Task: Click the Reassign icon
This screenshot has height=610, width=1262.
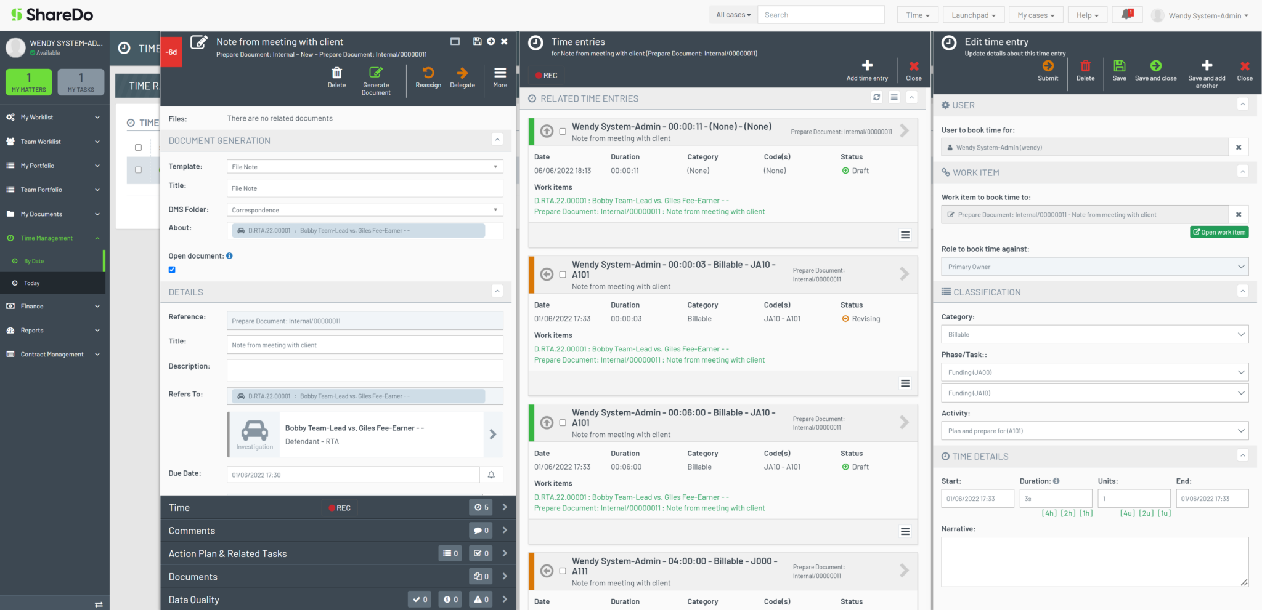Action: click(x=428, y=73)
